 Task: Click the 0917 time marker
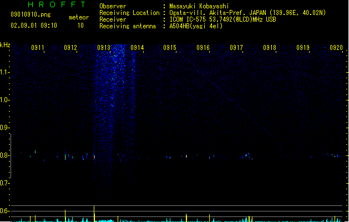(x=236, y=48)
